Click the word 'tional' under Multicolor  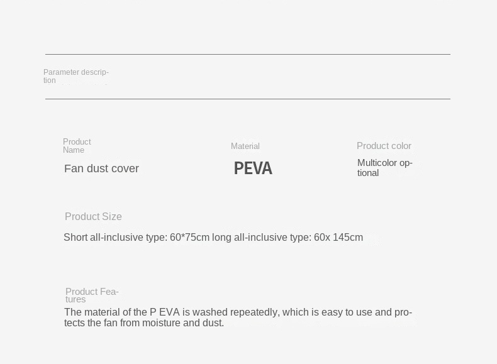(x=368, y=173)
